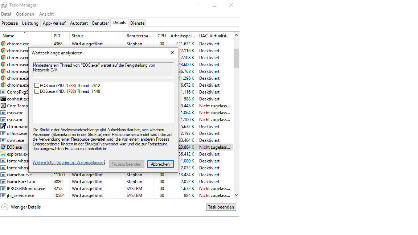The image size is (418, 235).
Task: Click the Core Temp process icon
Action: point(3,106)
